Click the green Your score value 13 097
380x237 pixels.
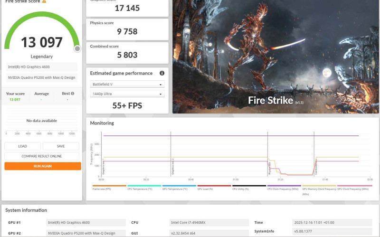tap(15, 100)
